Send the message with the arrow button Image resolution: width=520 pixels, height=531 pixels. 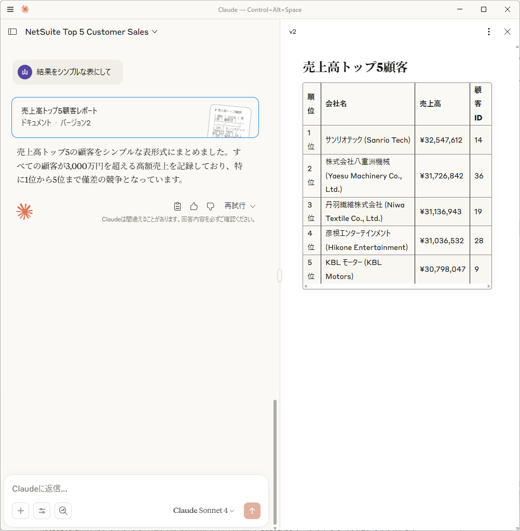click(x=252, y=511)
